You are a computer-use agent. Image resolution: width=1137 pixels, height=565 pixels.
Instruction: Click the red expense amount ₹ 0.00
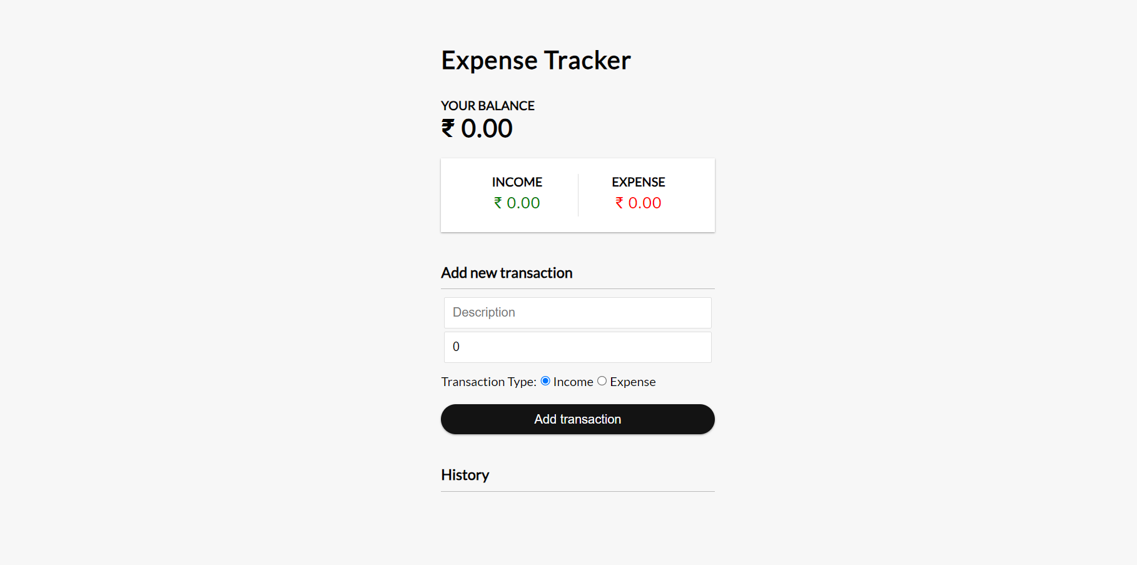pos(637,203)
